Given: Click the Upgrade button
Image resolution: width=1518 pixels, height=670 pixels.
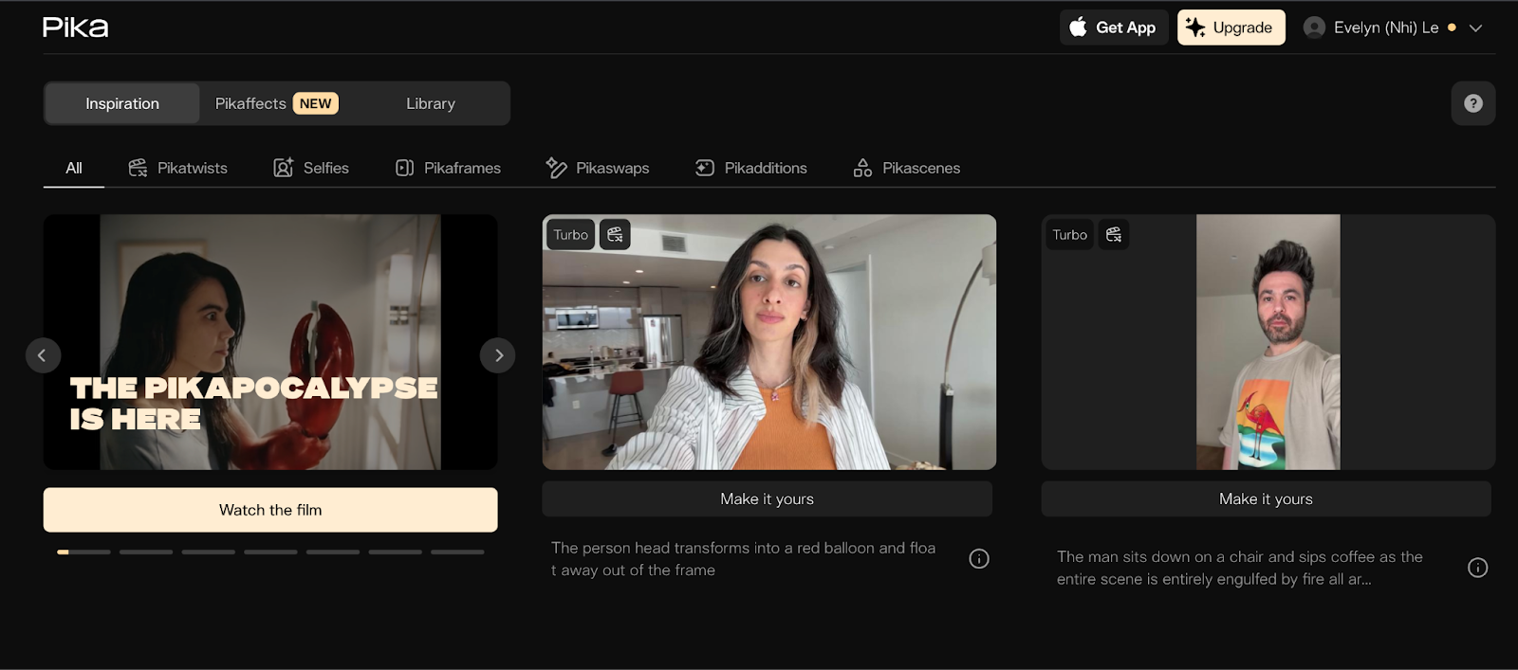Looking at the screenshot, I should [1231, 27].
